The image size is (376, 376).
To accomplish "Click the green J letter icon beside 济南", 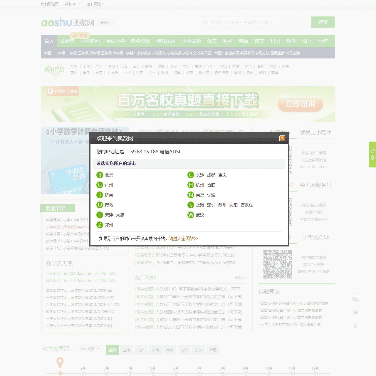I will (x=100, y=195).
